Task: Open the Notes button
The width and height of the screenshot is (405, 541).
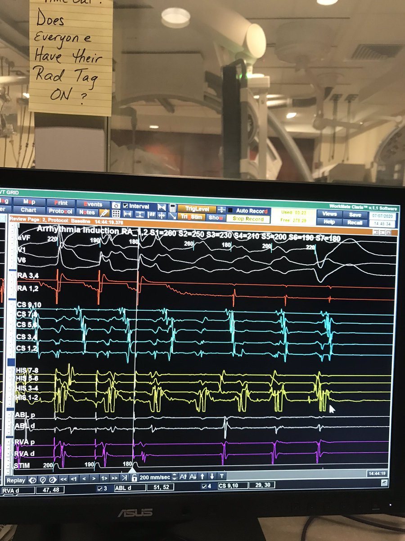Action: [87, 212]
